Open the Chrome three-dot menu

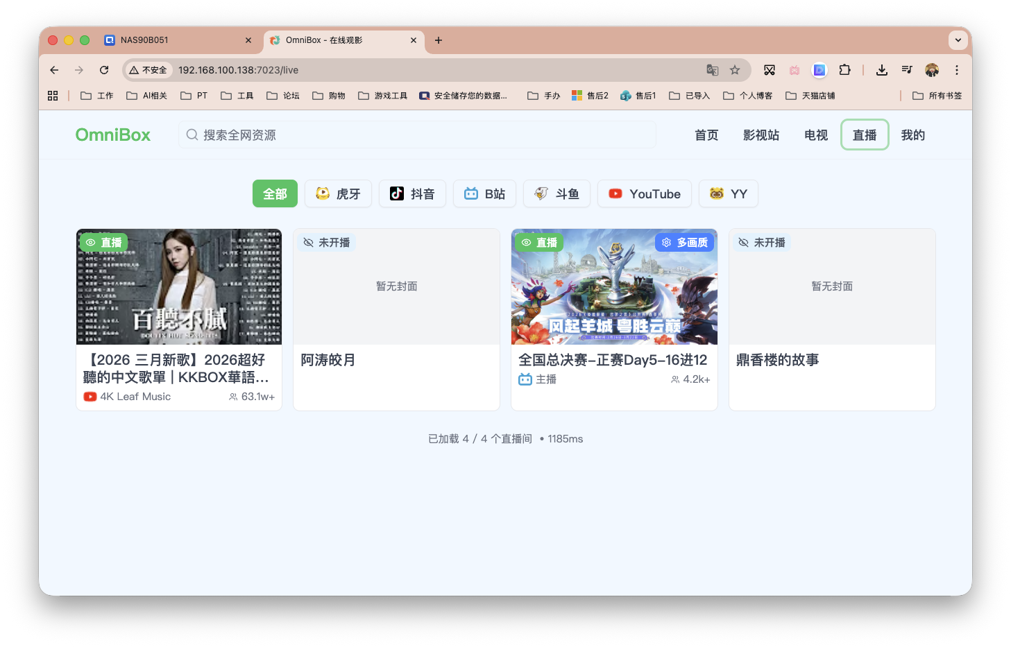point(957,70)
